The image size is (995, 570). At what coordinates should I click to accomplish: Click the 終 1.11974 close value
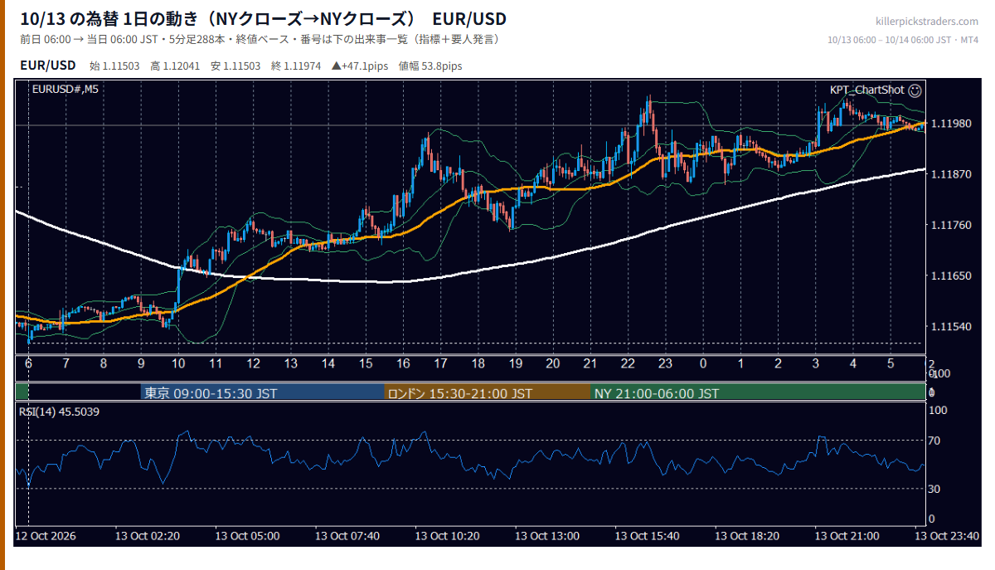point(296,66)
